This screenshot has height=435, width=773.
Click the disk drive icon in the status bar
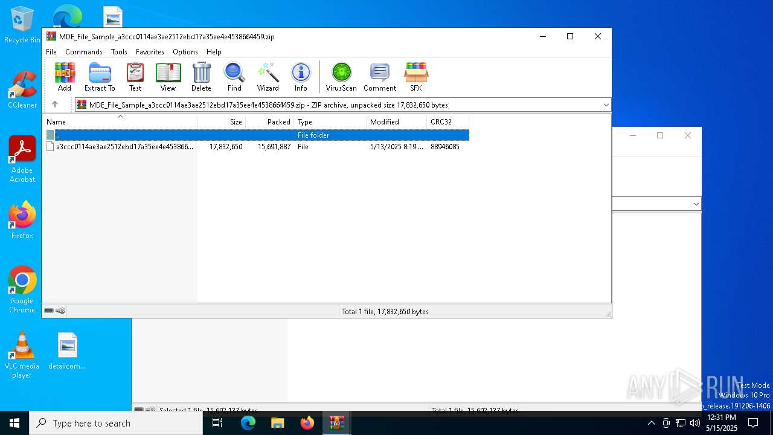pos(49,311)
